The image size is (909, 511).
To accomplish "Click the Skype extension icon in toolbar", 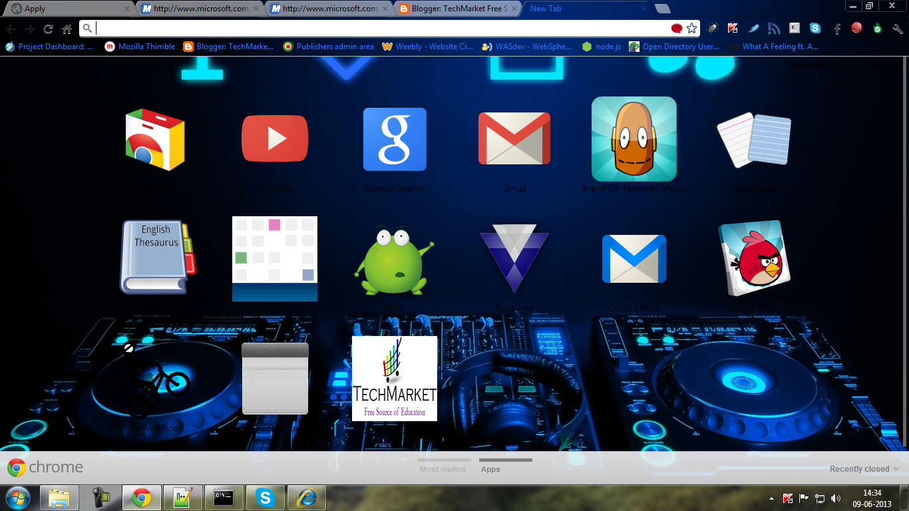I will [815, 28].
